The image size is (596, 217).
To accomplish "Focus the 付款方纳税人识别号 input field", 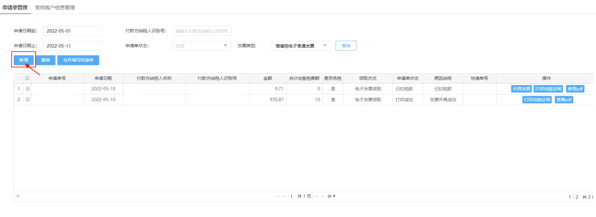I will pos(201,31).
